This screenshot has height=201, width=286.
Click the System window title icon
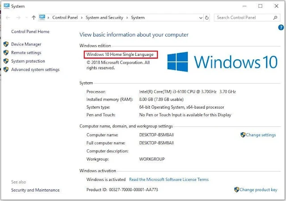click(x=7, y=6)
